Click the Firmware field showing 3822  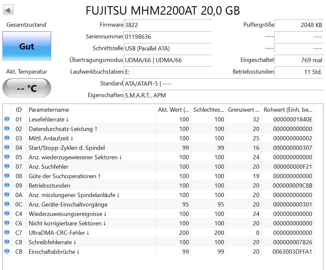168,25
